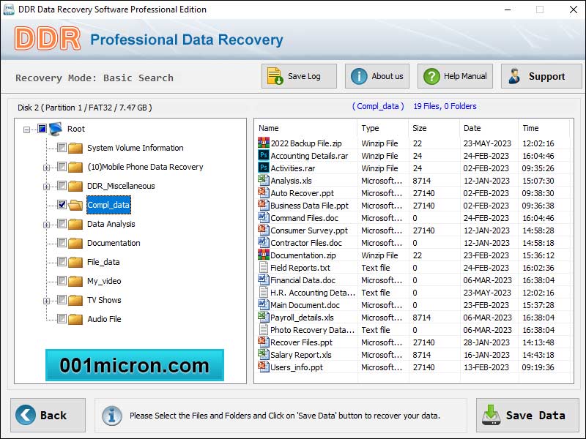Check the Documentation folder checkbox
This screenshot has width=586, height=439.
click(x=61, y=243)
